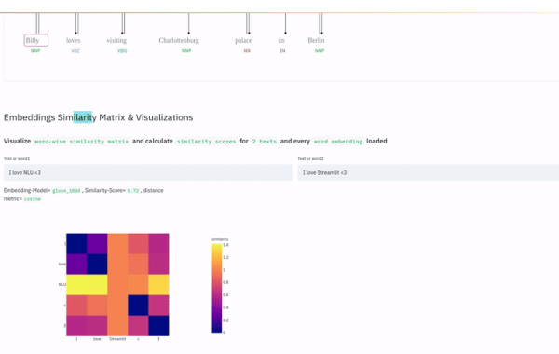Click the 'word embedding' code label
Viewport: 559px width, 354px height.
tap(338, 142)
